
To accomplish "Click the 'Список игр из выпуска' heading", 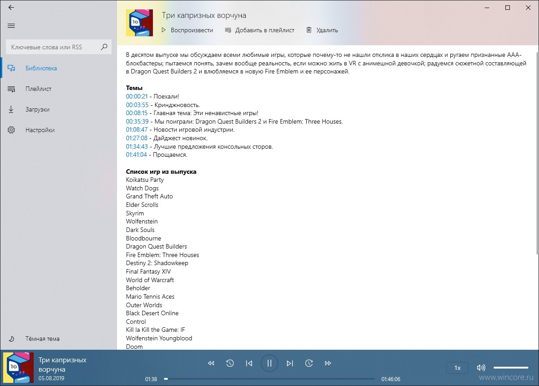I will point(161,172).
